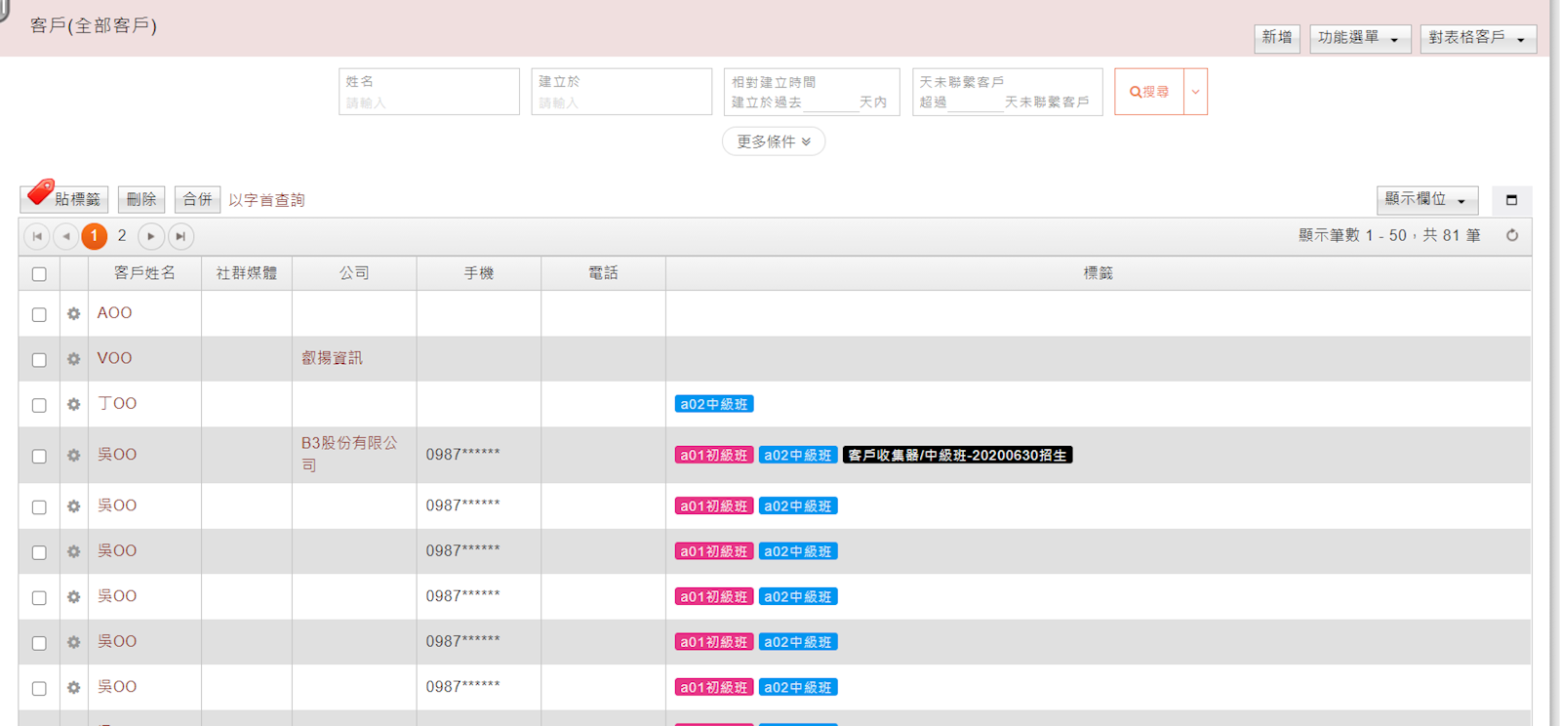Click the gear icon for customer AOO
Screen dimensions: 1560x726
73,314
